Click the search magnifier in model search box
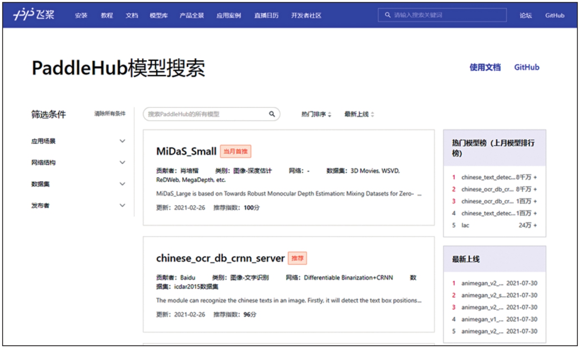This screenshot has width=580, height=347. pyautogui.click(x=272, y=114)
